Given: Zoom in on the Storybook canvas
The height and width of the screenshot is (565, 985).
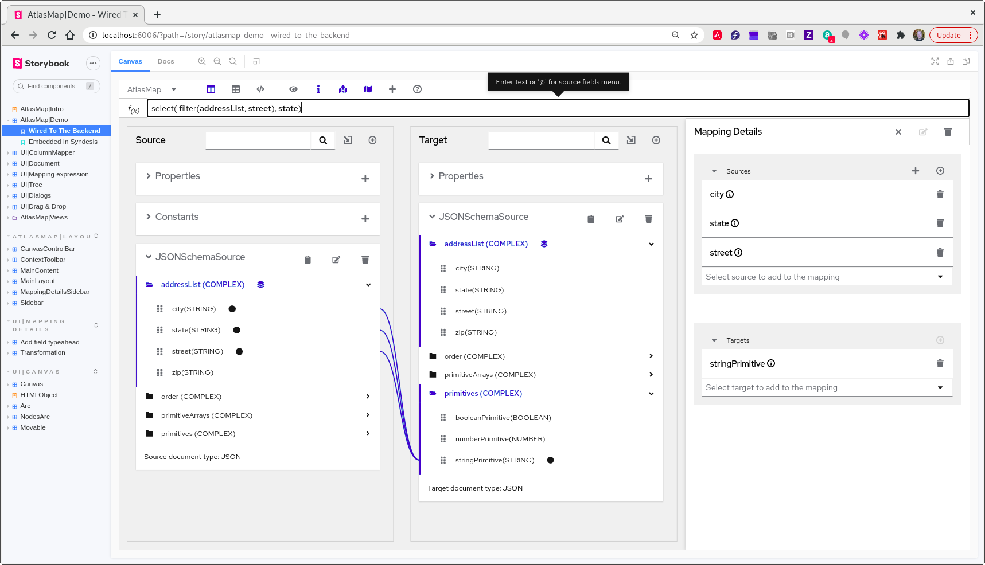Looking at the screenshot, I should [202, 61].
